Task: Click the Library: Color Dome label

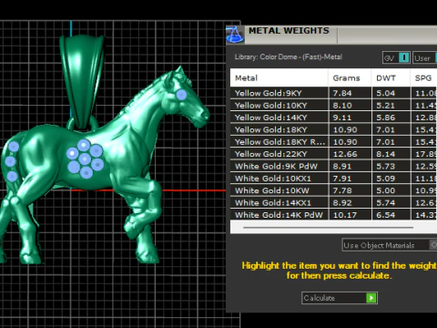Action: [289, 56]
